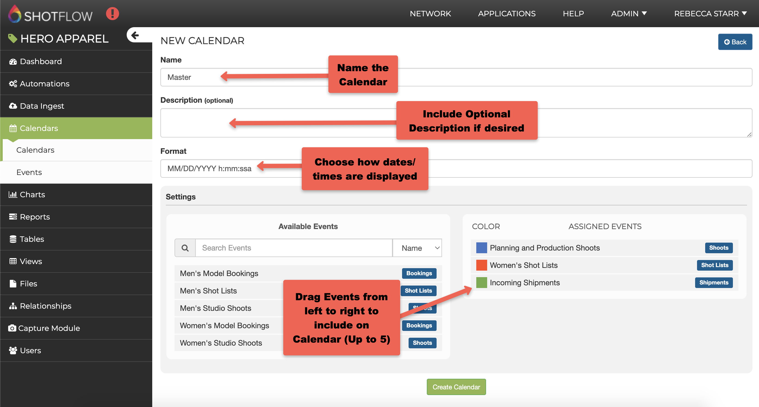The height and width of the screenshot is (407, 759).
Task: Click the Create Calendar button
Action: pos(456,387)
